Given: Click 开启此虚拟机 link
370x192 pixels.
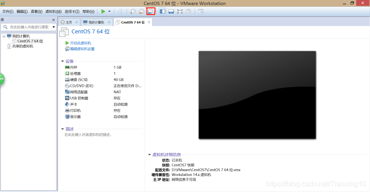Looking at the screenshot, I should point(81,43).
